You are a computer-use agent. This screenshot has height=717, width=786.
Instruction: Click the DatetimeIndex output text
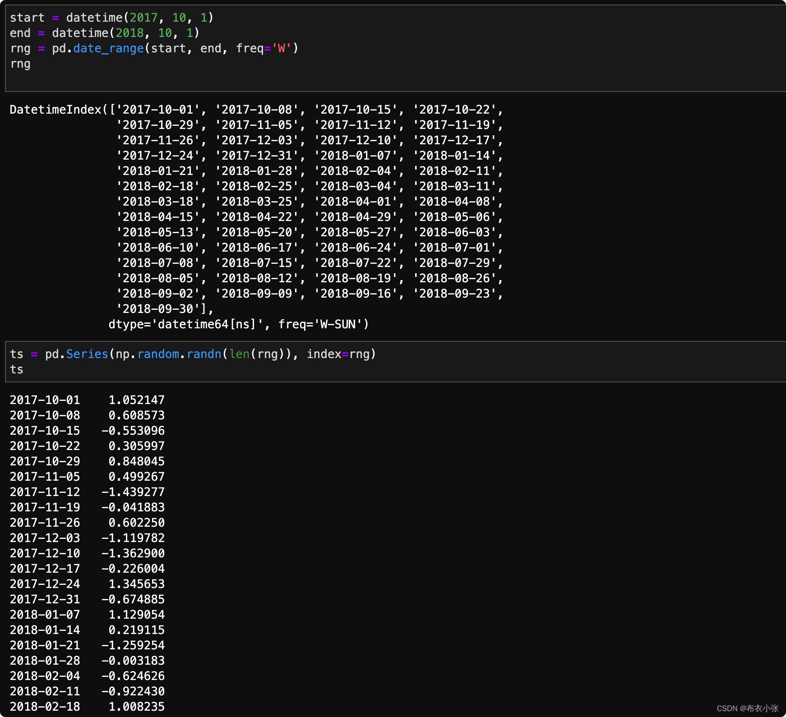[54, 109]
